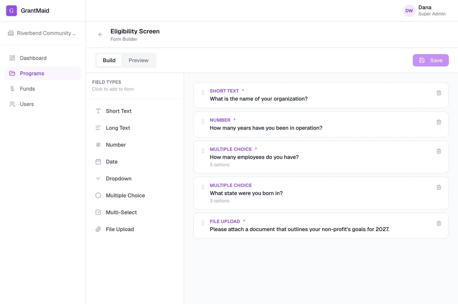Image resolution: width=458 pixels, height=304 pixels.
Task: Click the Long Text lines icon
Action: (98, 128)
